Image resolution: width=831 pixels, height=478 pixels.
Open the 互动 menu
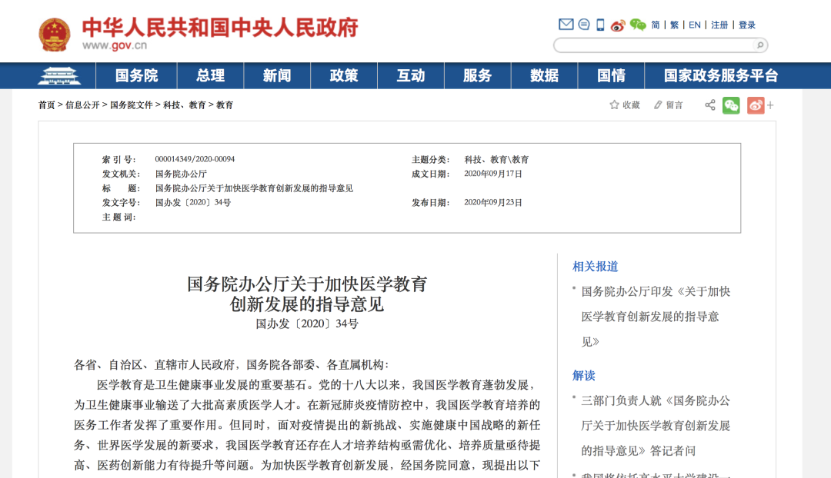click(411, 76)
